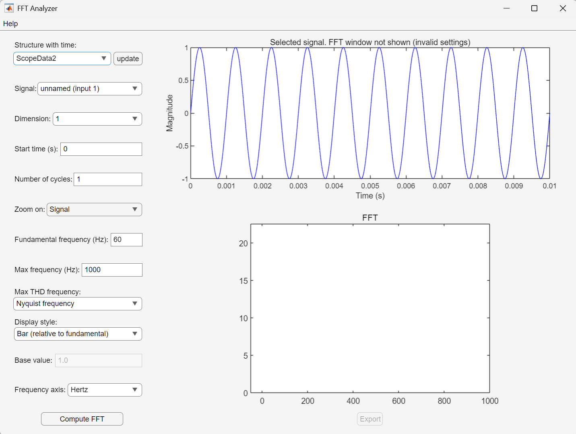Click the Selected signal plot title
Image resolution: width=576 pixels, height=434 pixels.
pos(370,42)
